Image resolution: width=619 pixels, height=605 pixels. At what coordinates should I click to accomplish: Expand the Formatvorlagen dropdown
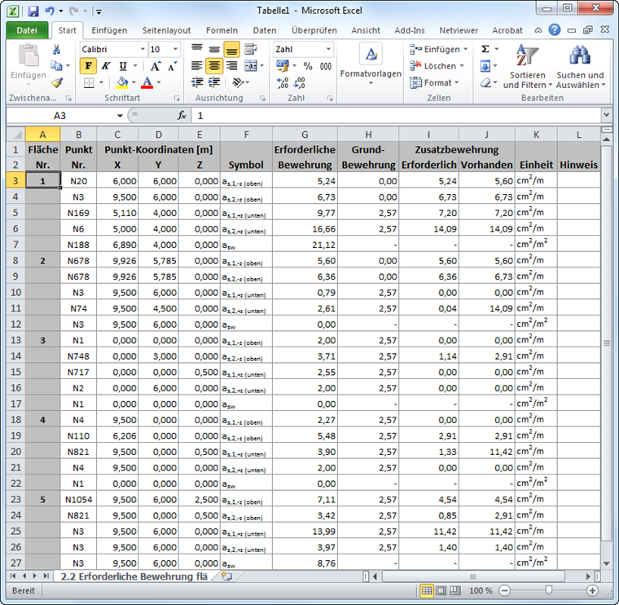click(371, 82)
